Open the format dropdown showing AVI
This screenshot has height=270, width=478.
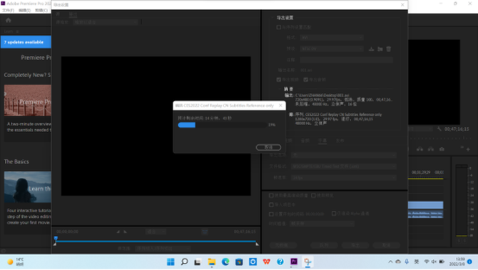pos(332,38)
